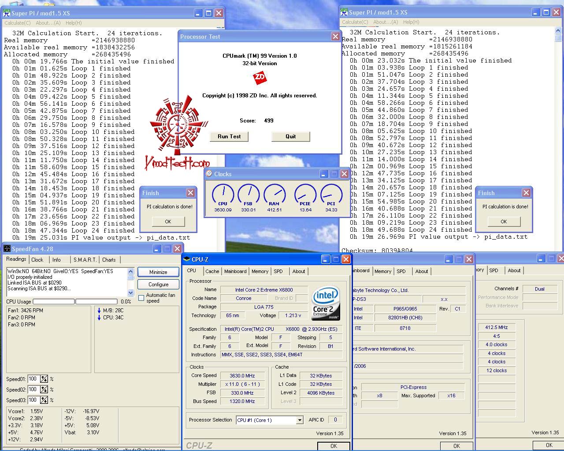Click the Speed03 spinner arrows
Screen dimensions: 564x451
(44, 400)
